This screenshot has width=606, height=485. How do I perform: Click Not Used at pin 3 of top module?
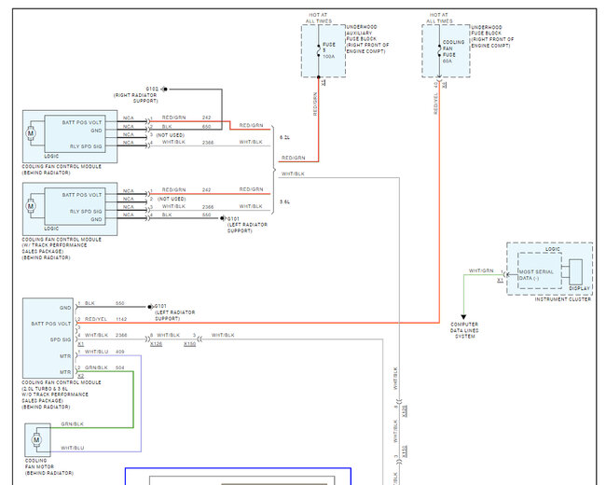point(170,135)
